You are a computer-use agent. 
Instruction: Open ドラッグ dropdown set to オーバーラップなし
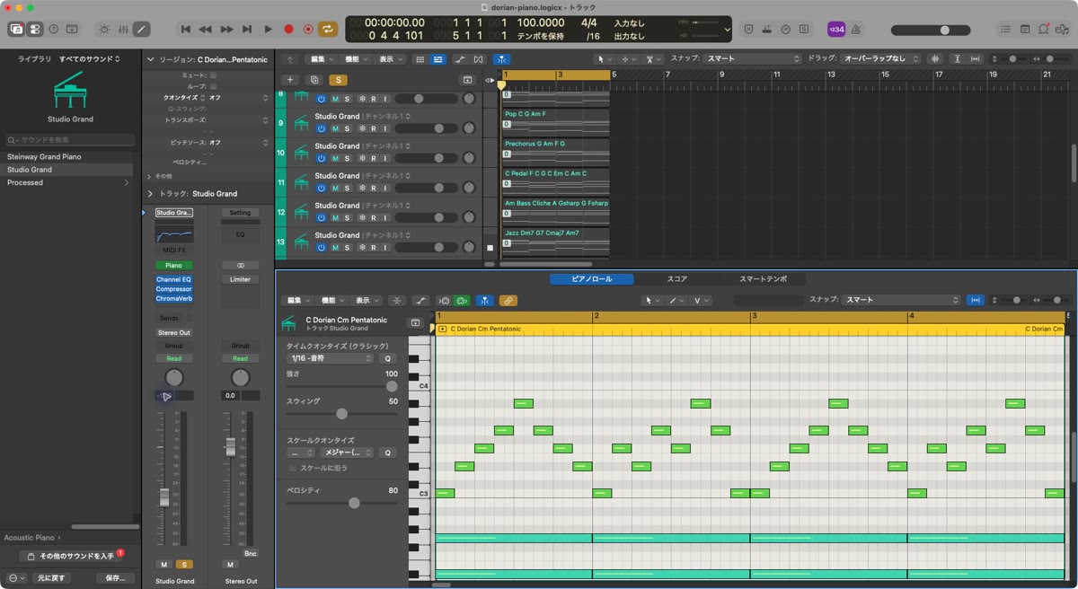tap(881, 59)
